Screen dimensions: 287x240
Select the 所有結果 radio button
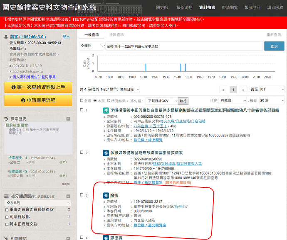click(109, 100)
